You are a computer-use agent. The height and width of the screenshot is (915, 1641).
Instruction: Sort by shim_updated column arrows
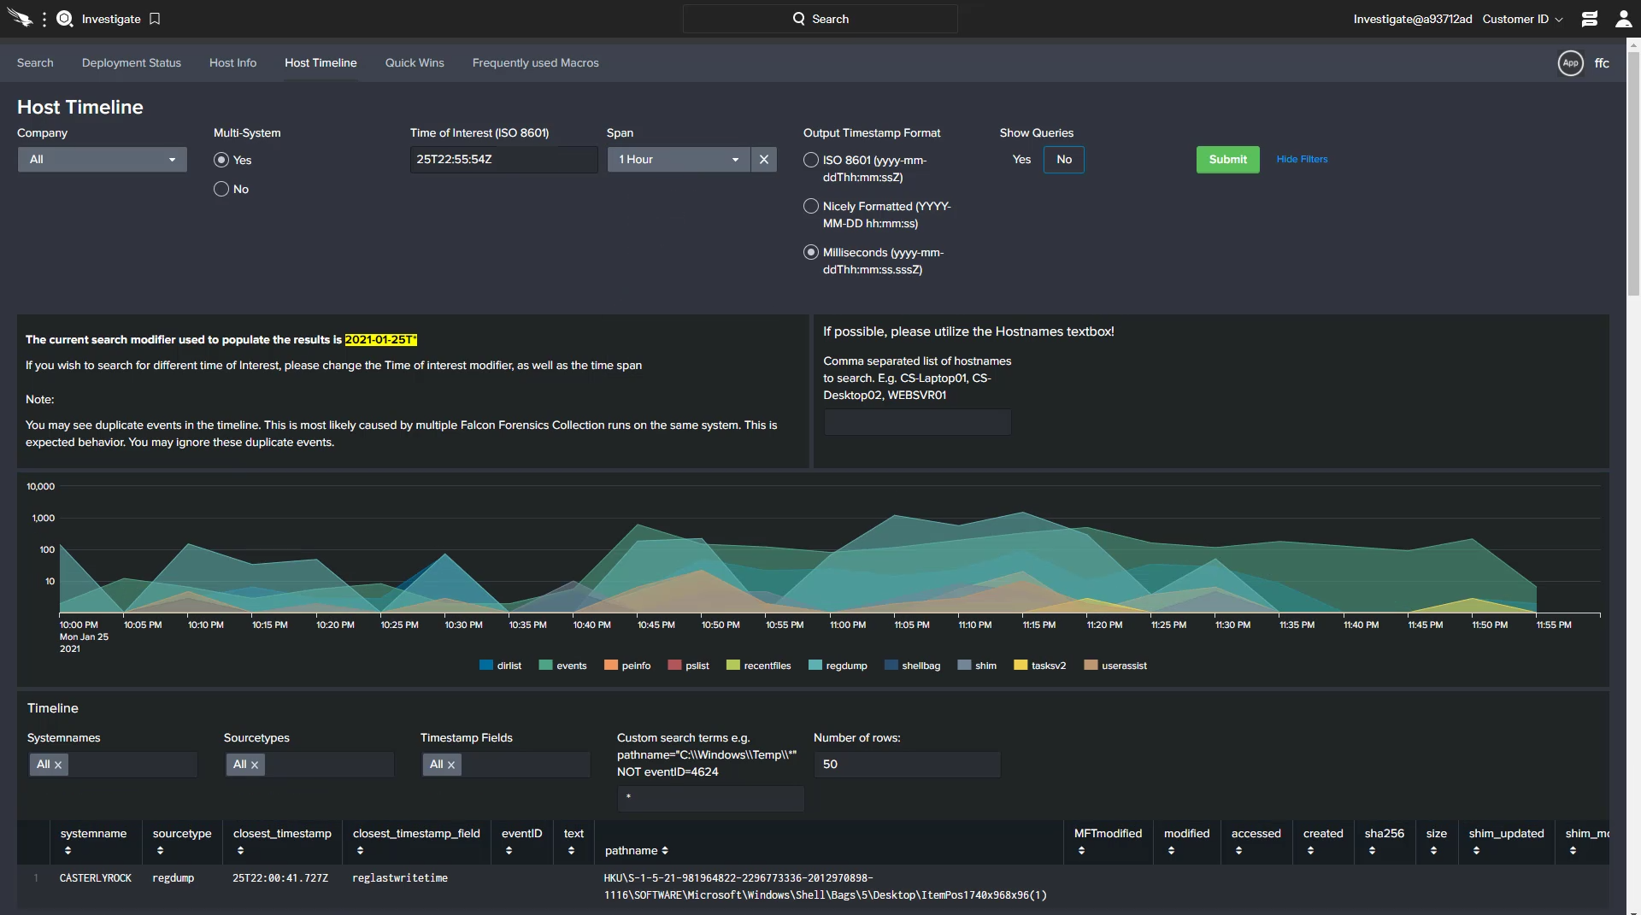(1477, 851)
